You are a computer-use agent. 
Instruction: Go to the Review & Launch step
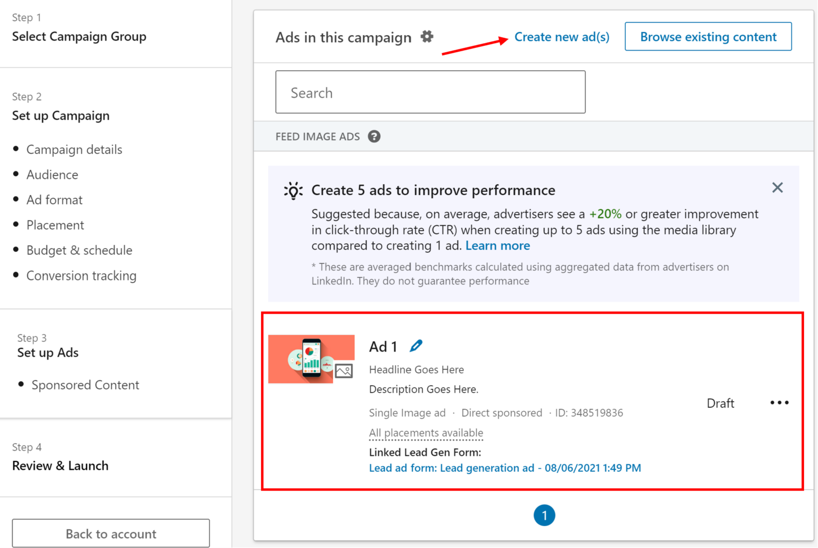[60, 465]
